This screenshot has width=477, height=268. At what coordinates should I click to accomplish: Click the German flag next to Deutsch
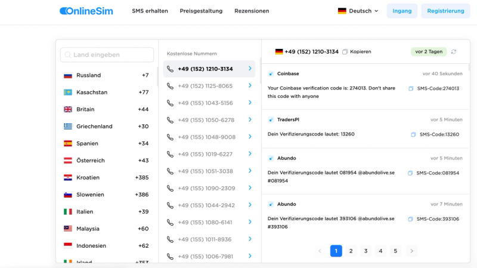pyautogui.click(x=342, y=11)
